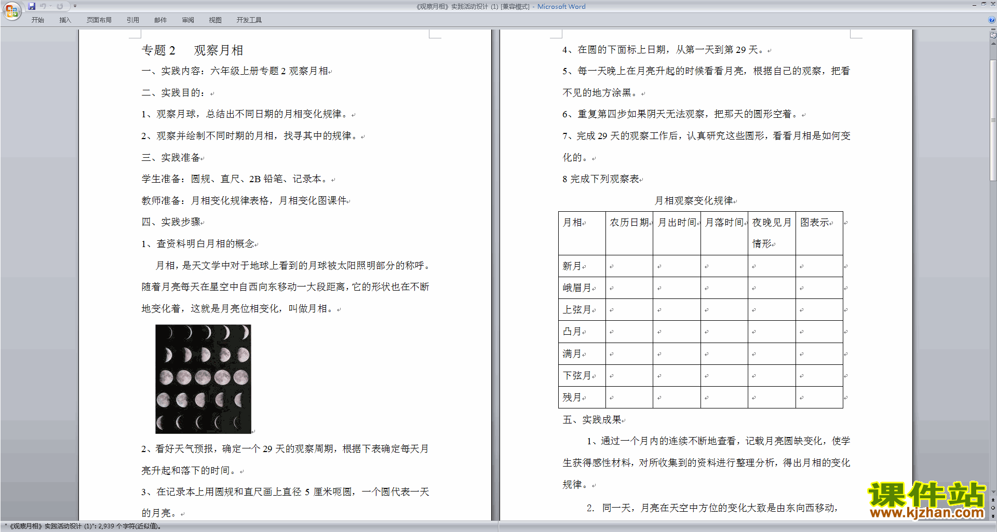Click the 新月 row label cell
Screen dimensions: 997x532
coord(582,266)
